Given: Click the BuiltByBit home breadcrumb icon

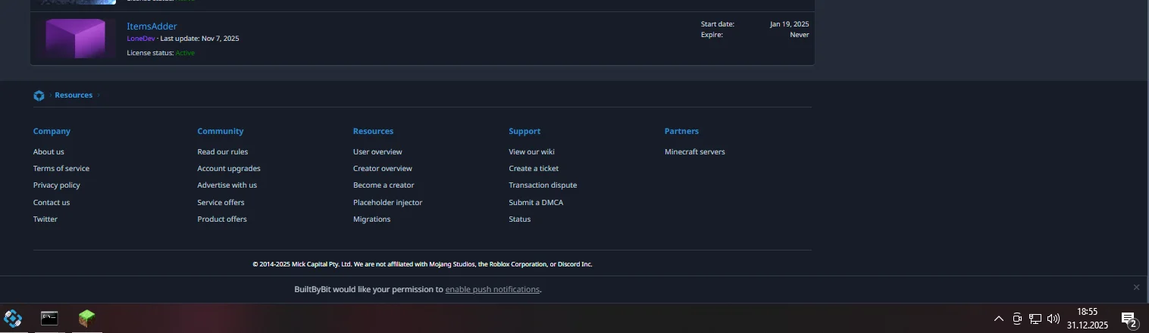Looking at the screenshot, I should point(39,95).
